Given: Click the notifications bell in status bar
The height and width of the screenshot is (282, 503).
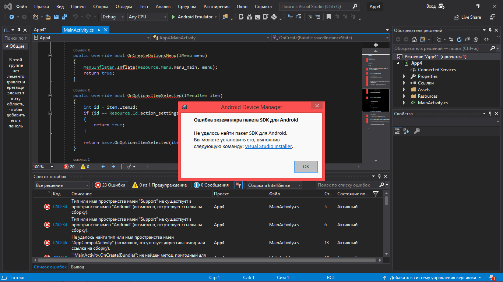Looking at the screenshot, I should [x=492, y=278].
